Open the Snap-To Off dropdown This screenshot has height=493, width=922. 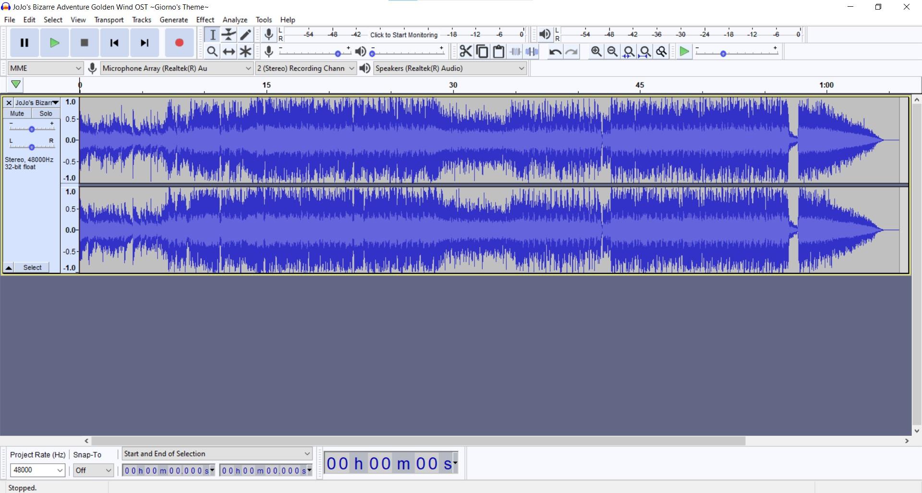click(93, 470)
